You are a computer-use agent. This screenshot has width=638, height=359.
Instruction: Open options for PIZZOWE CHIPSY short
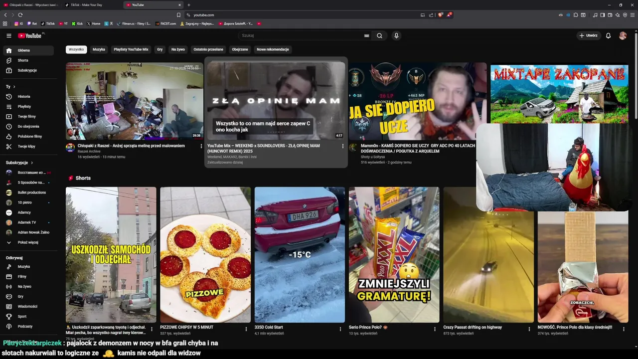point(246,329)
